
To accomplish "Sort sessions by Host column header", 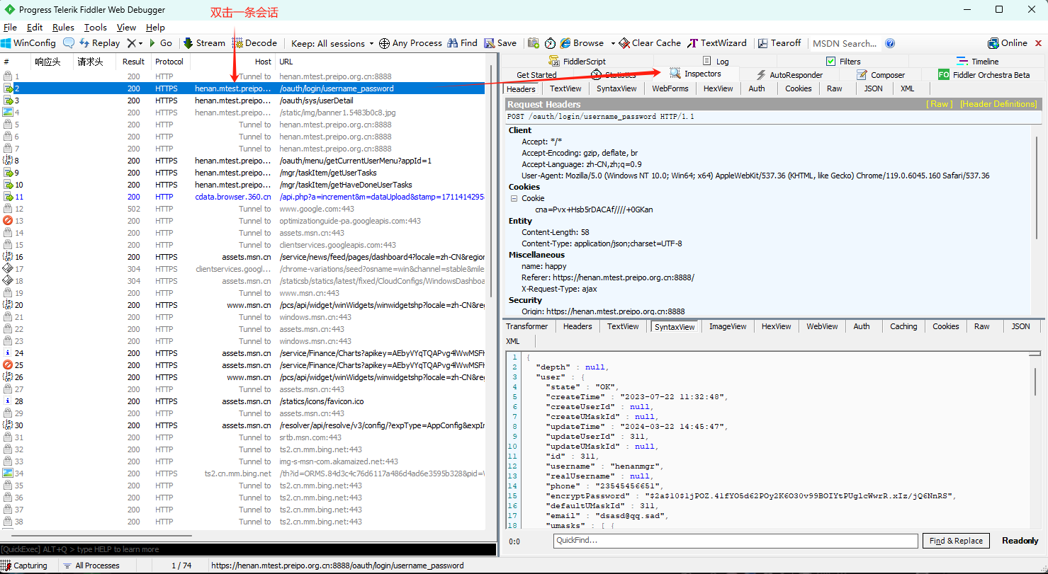I will click(x=232, y=62).
